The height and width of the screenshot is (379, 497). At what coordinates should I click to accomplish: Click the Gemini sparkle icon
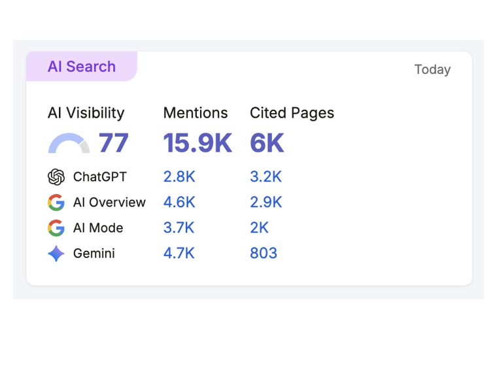[x=56, y=254]
